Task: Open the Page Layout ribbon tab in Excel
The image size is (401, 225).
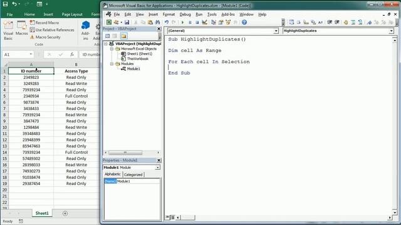Action: tap(72, 14)
